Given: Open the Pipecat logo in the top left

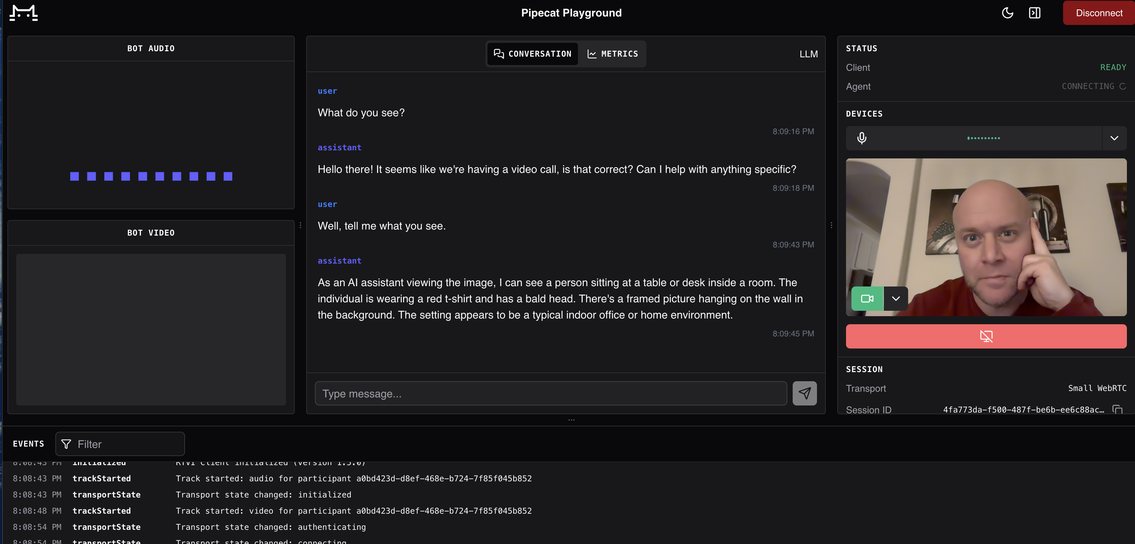Looking at the screenshot, I should click(23, 13).
